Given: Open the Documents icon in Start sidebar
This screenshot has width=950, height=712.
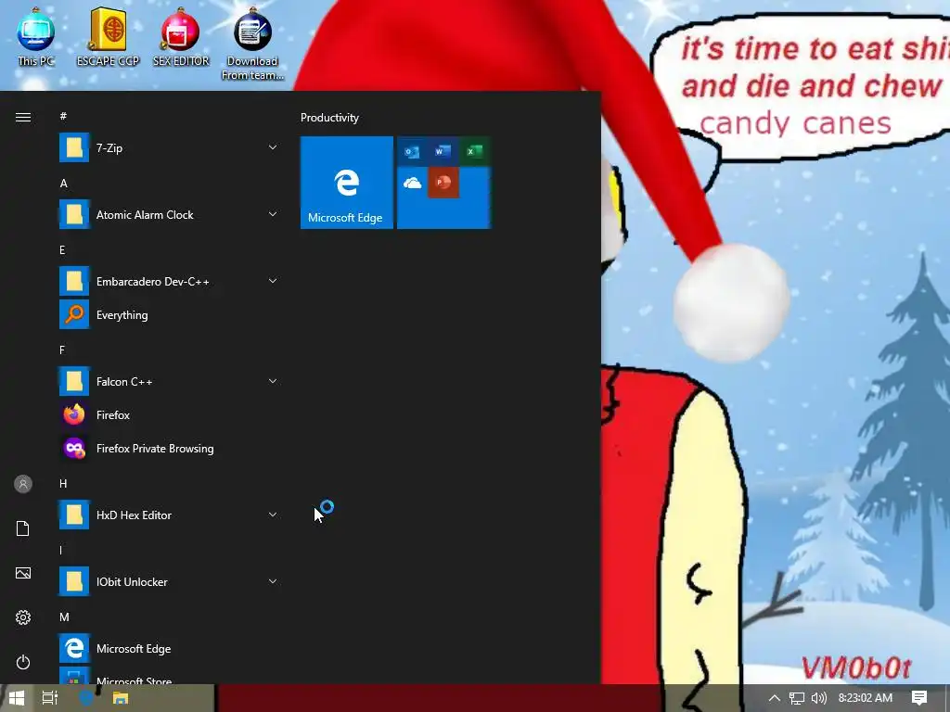Looking at the screenshot, I should 23,528.
